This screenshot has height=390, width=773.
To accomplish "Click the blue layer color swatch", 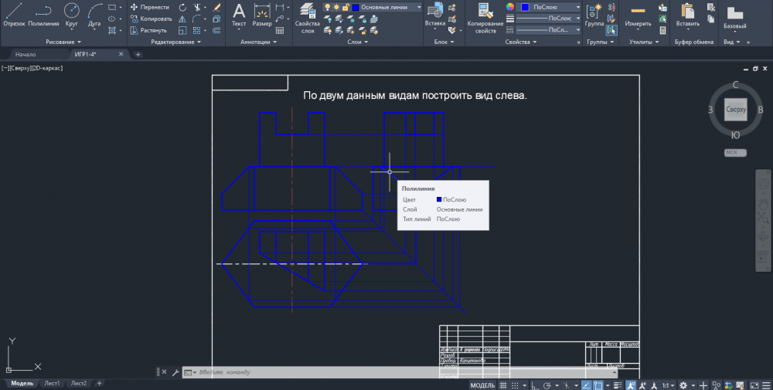I will click(x=356, y=8).
